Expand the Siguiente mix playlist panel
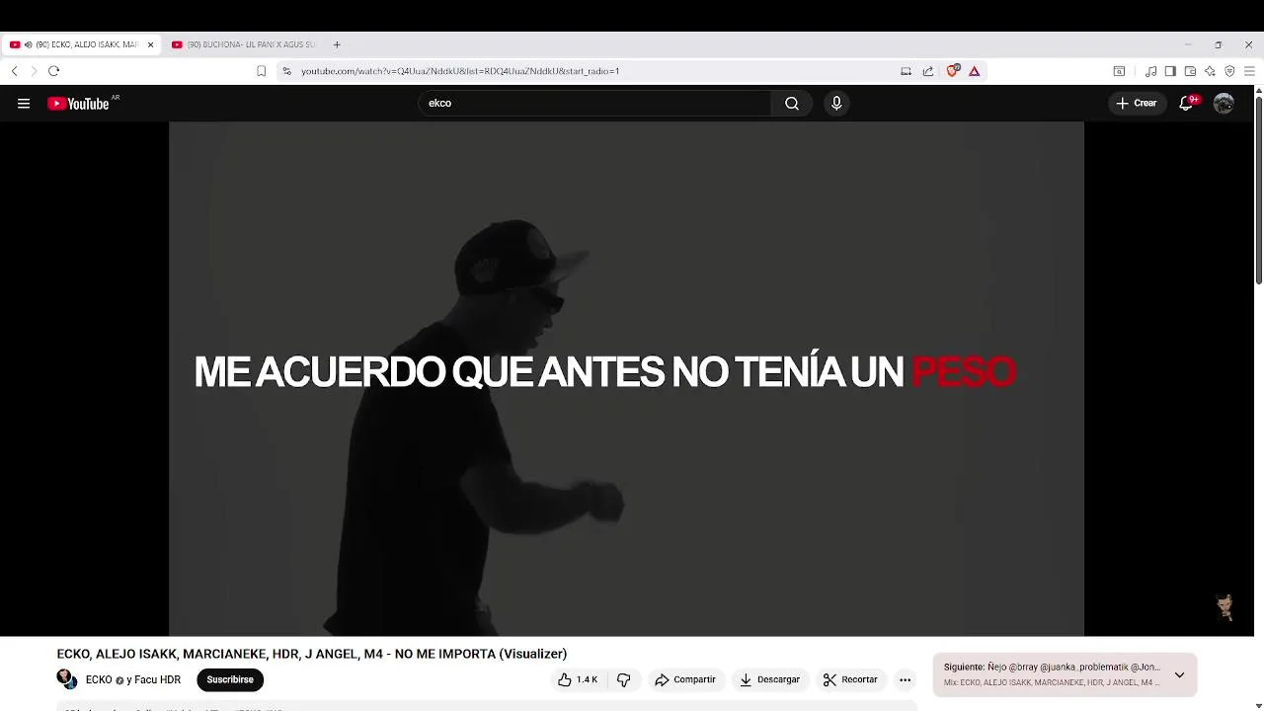This screenshot has height=711, width=1264. pyautogui.click(x=1179, y=675)
